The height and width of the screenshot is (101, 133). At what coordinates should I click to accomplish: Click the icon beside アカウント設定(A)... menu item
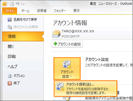[x=60, y=87]
